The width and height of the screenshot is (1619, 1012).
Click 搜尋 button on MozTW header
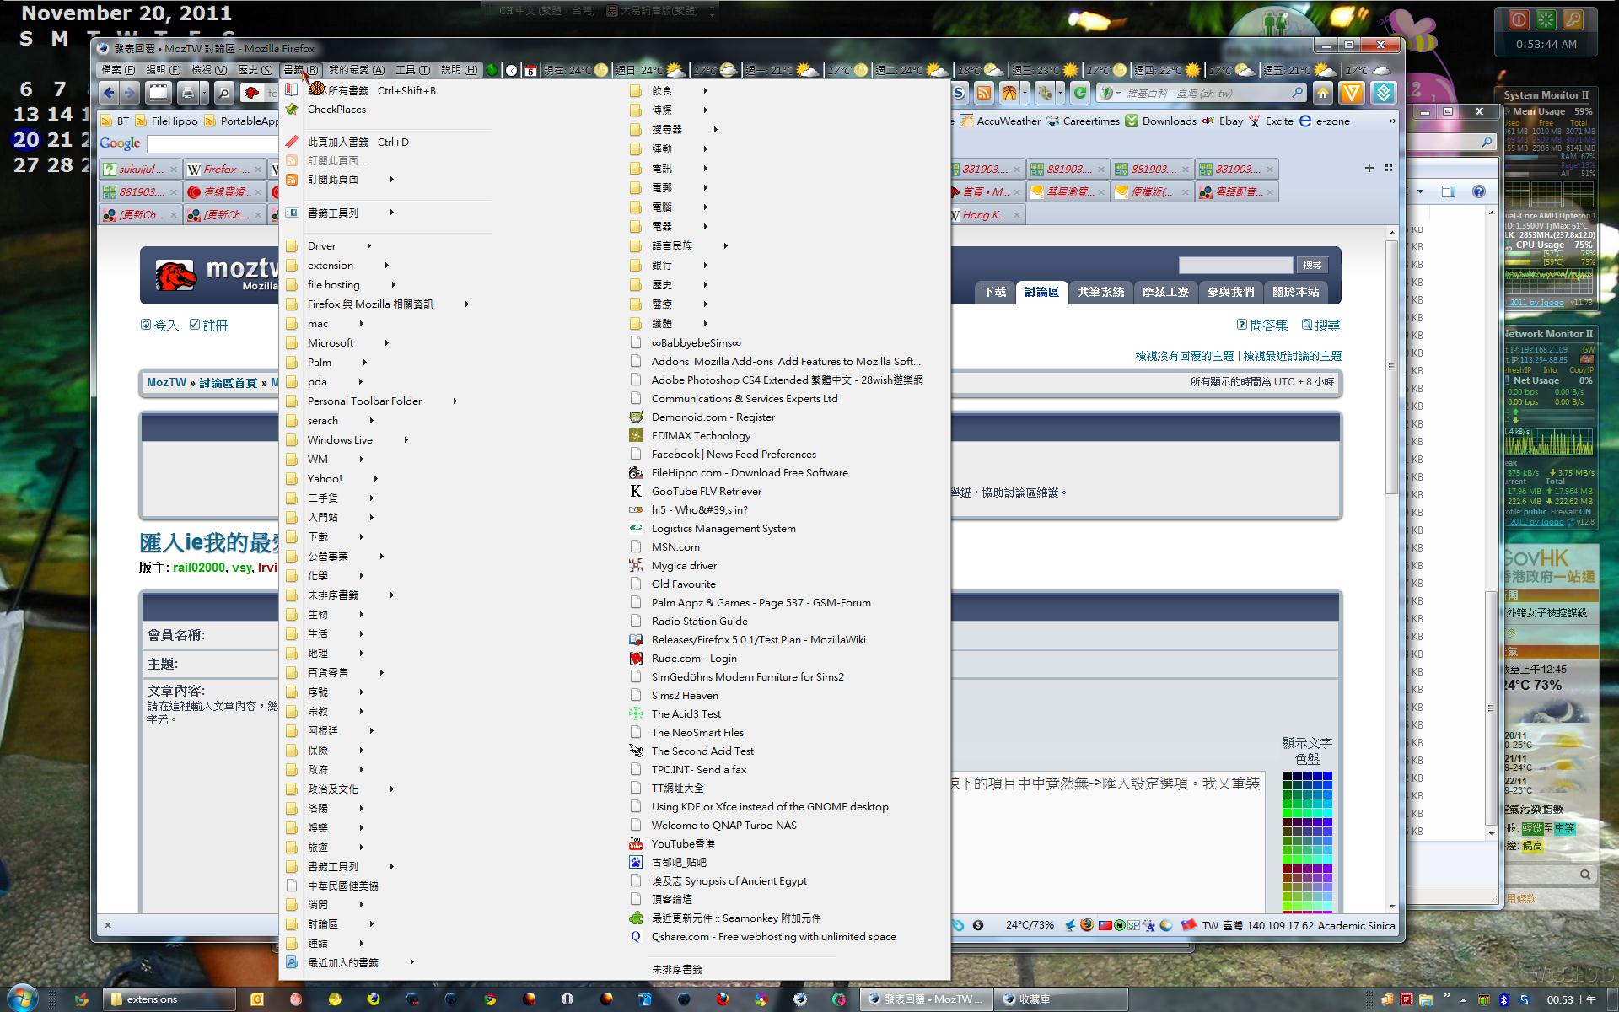(x=1312, y=265)
